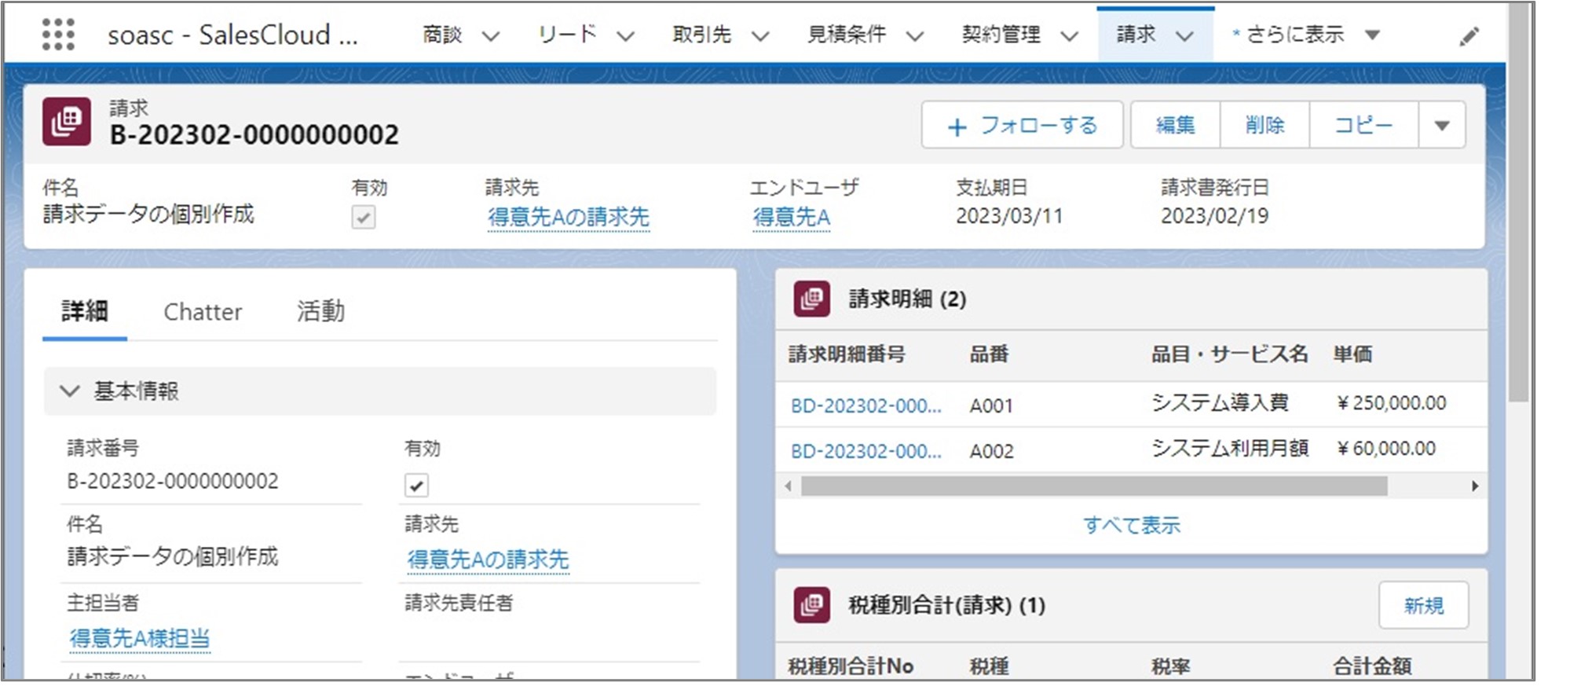This screenshot has width=1592, height=686.
Task: Click the 支払期日 value 2023/03/11
Action: [x=1009, y=216]
